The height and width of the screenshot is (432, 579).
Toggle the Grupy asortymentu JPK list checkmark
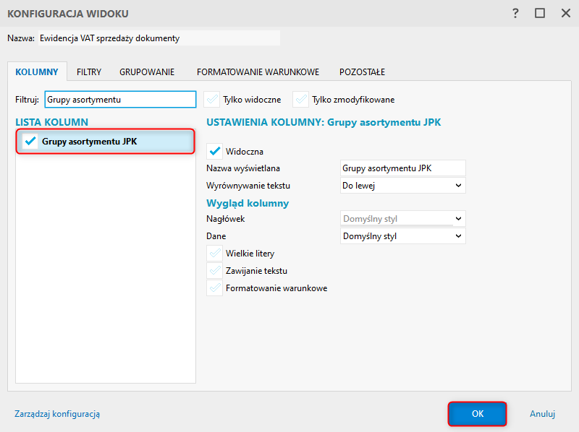pos(30,142)
